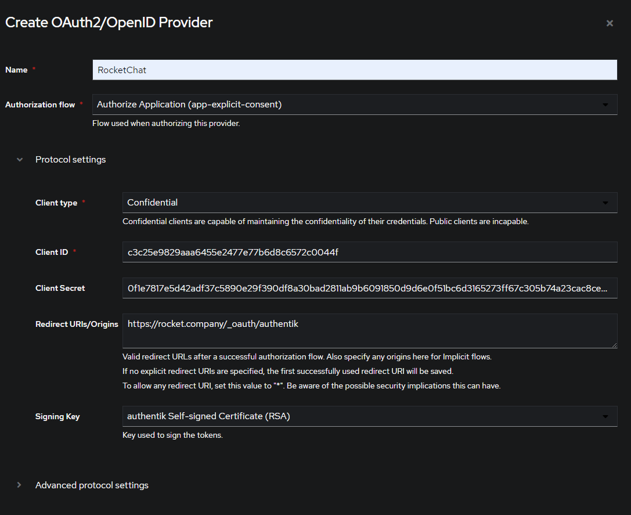631x515 pixels.
Task: Click the Signing Key field label
Action: 57,417
